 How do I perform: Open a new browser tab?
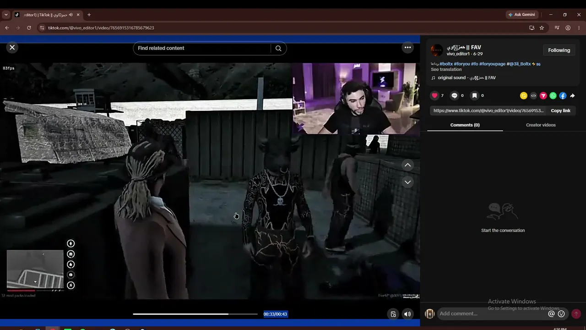point(89,15)
